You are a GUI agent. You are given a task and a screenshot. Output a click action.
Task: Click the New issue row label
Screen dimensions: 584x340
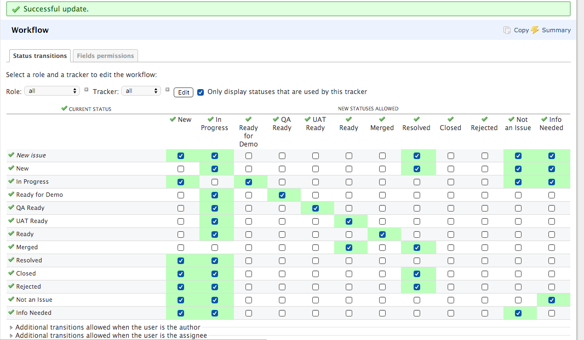31,155
